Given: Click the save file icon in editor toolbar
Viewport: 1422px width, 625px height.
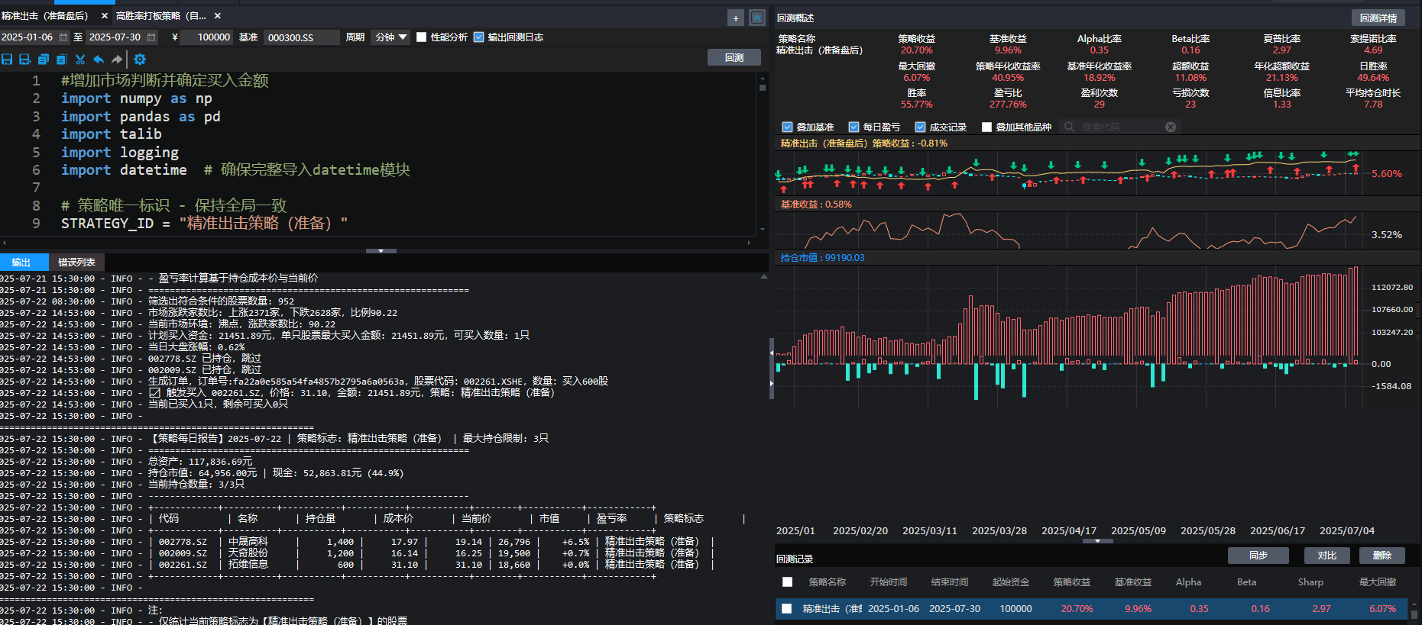Looking at the screenshot, I should point(7,59).
